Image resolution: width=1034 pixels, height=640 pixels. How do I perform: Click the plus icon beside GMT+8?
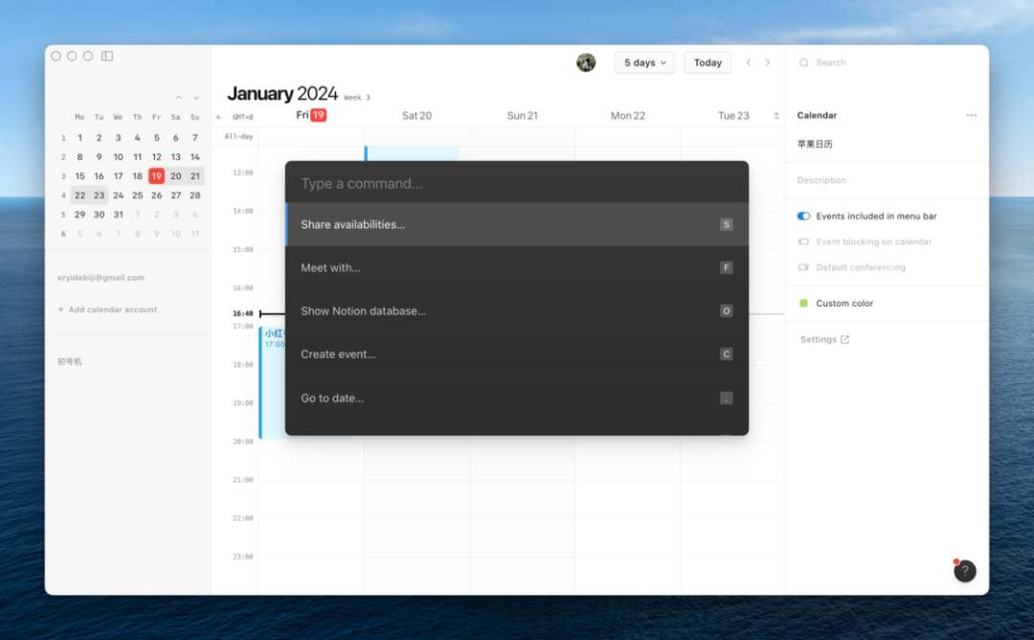coord(218,117)
